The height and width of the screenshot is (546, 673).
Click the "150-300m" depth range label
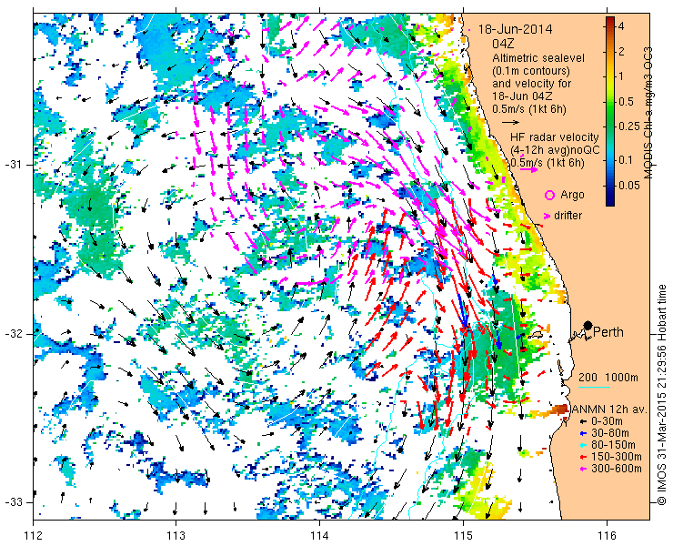tap(617, 457)
